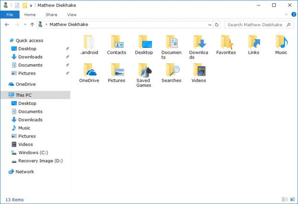Select Recovery Image (D:) drive

coord(40,161)
